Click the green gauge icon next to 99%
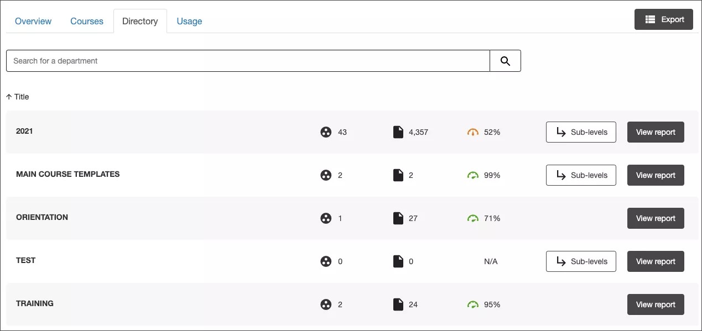This screenshot has width=702, height=331. click(x=473, y=175)
